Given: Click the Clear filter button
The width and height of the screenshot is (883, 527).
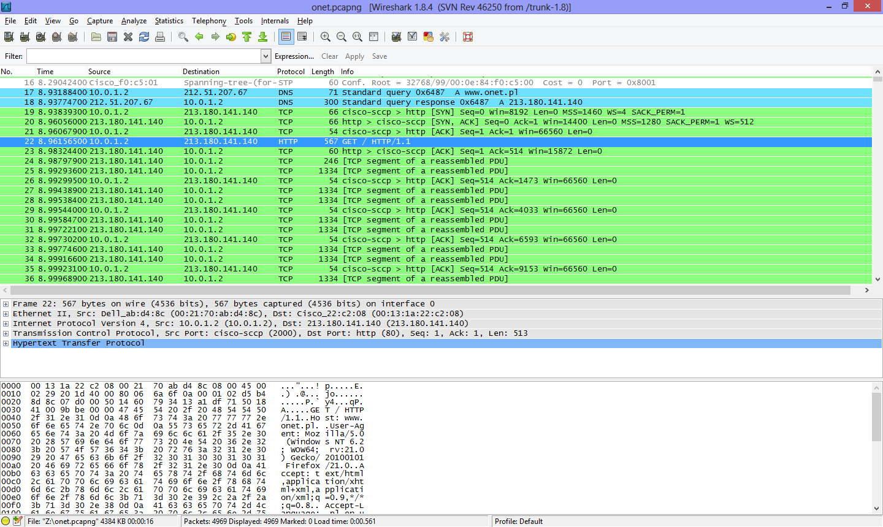Looking at the screenshot, I should click(x=330, y=56).
